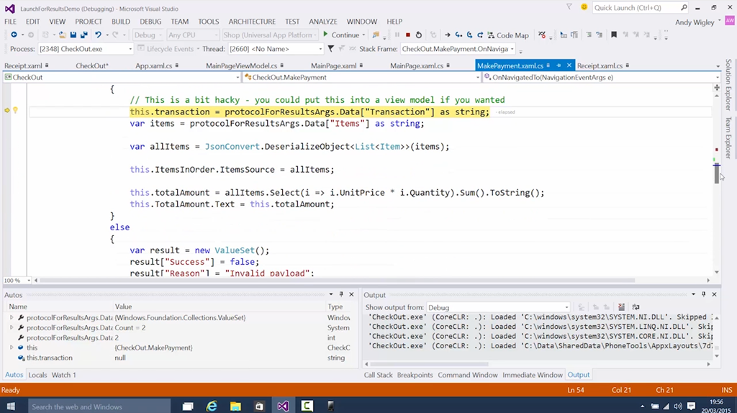Expand the 'this' row in Autos
The height and width of the screenshot is (413, 737).
click(12, 348)
